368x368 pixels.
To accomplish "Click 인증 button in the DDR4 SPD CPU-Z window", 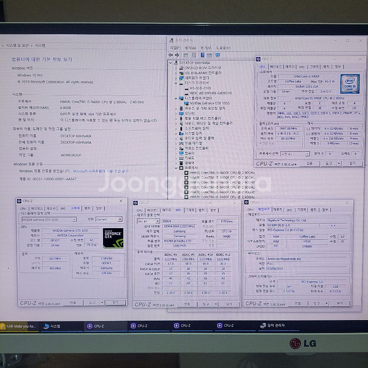I will (187, 304).
